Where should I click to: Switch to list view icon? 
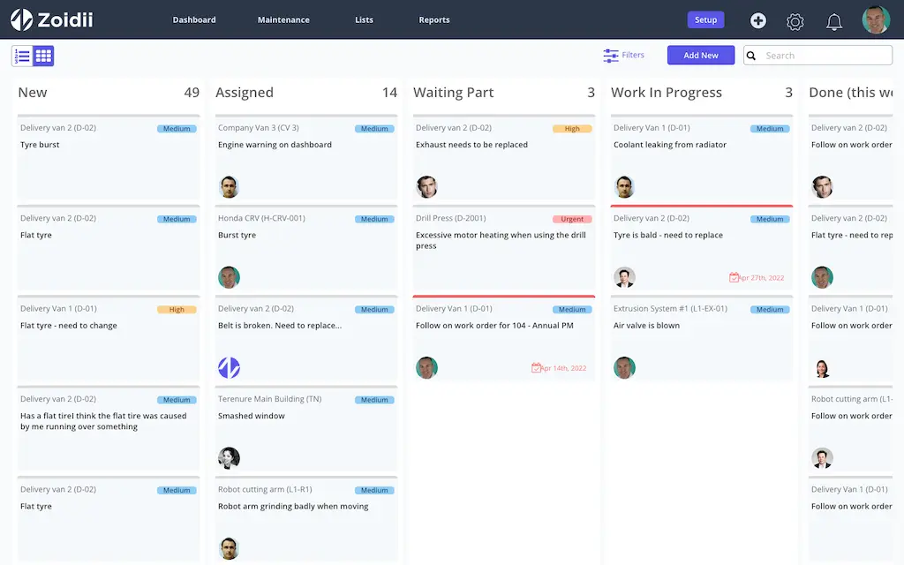click(x=22, y=56)
